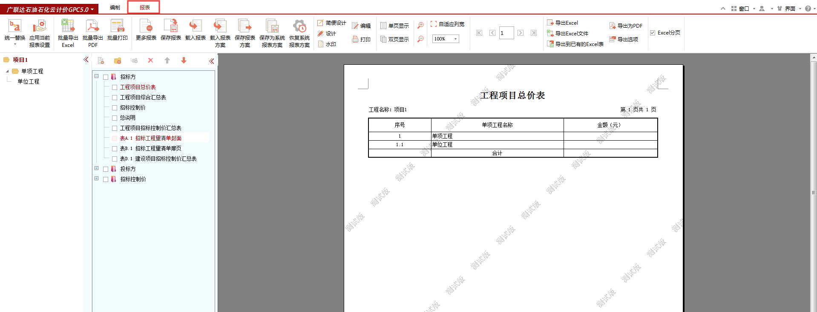Click 载入报表方案 icon
The width and height of the screenshot is (817, 312).
(x=220, y=26)
